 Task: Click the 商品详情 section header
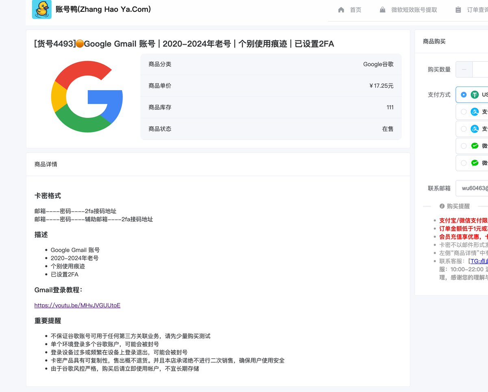coord(46,164)
